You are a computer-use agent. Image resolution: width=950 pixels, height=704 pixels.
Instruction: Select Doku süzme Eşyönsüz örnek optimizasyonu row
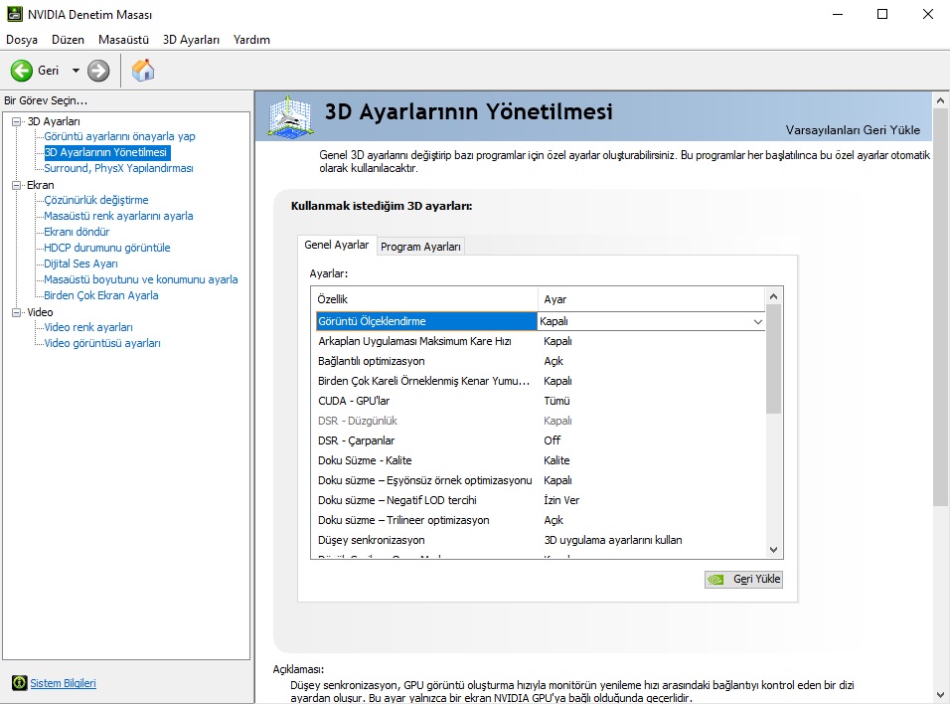[541, 481]
